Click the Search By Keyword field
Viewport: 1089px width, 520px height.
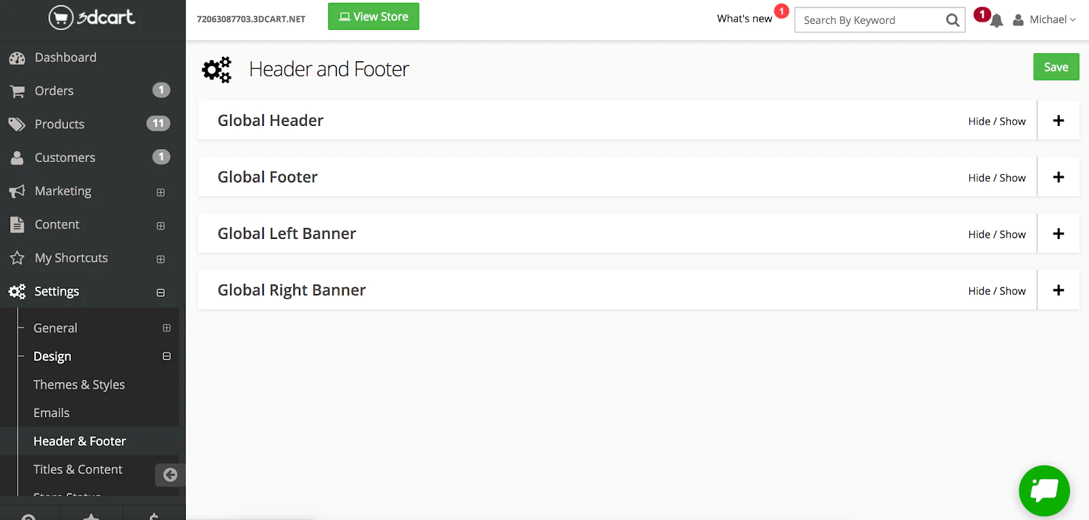(870, 20)
